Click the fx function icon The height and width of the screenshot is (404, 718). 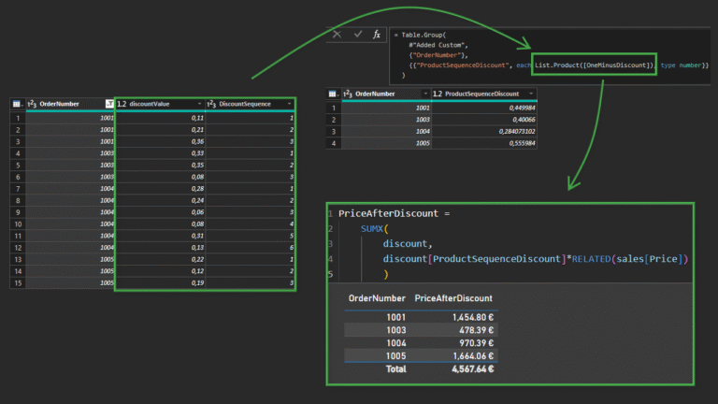[x=377, y=35]
